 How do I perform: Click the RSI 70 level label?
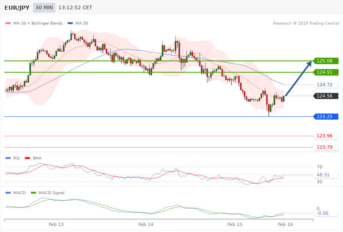(x=319, y=167)
